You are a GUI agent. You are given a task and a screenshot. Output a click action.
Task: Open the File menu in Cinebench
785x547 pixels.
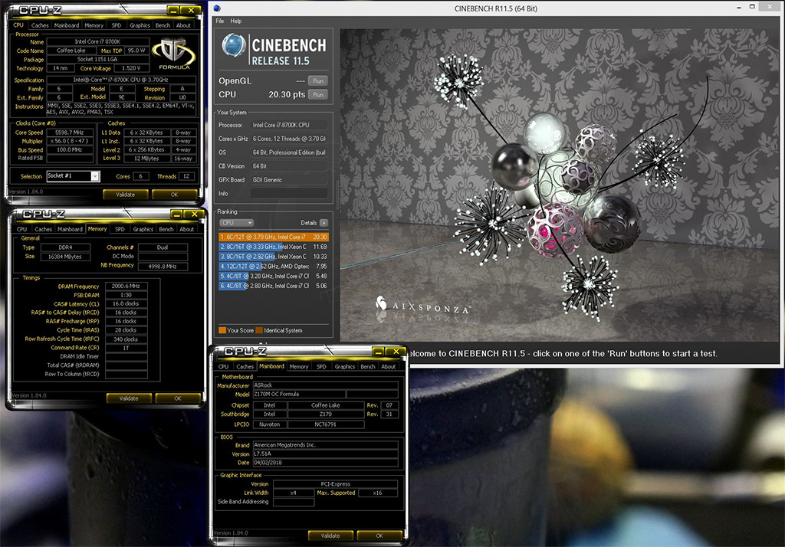coord(220,21)
